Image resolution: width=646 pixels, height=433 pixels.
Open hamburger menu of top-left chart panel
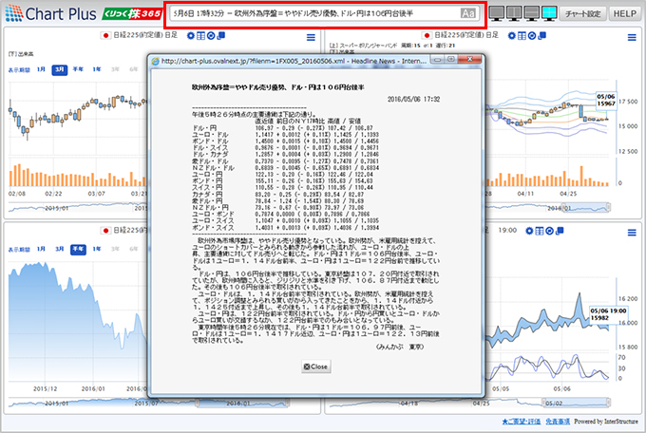[311, 37]
